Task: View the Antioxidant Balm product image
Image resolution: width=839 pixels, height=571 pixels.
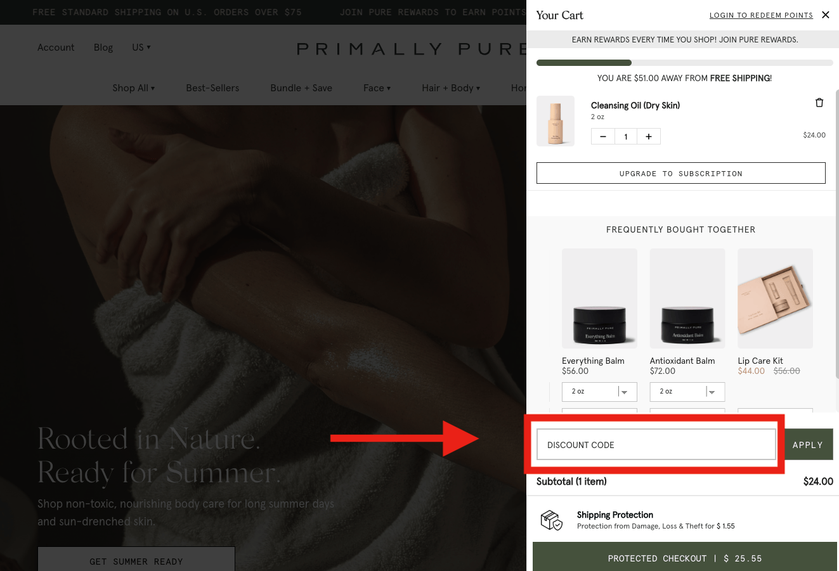Action: [x=687, y=298]
